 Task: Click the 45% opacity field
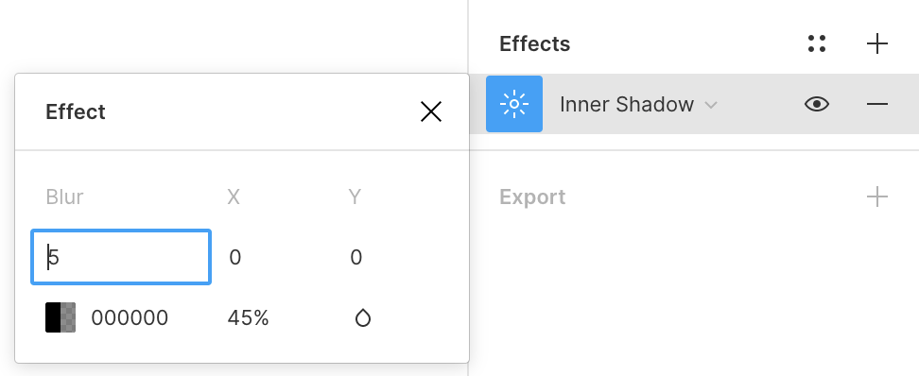[x=248, y=318]
